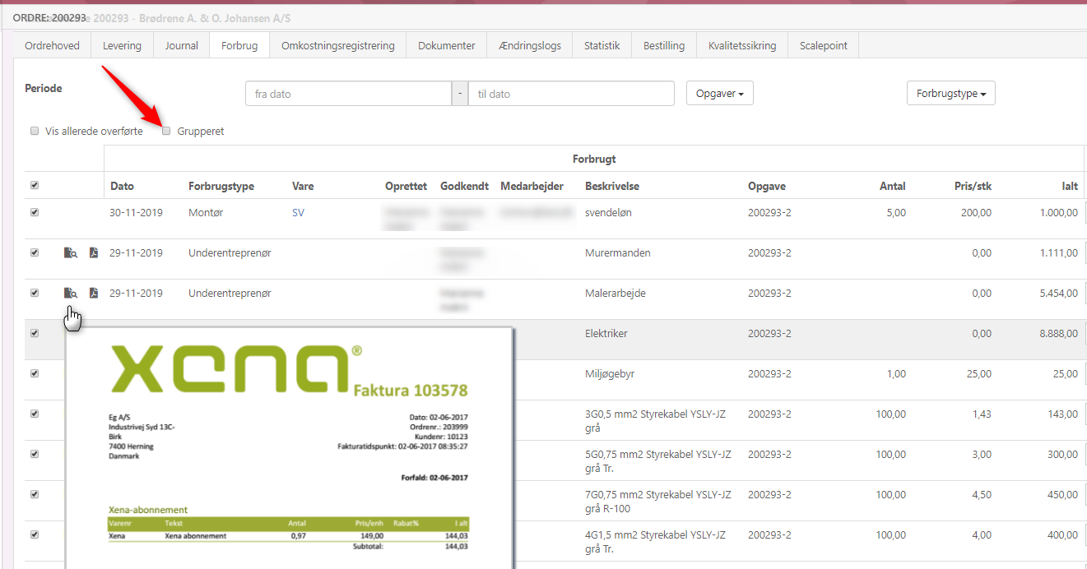
Task: Uncheck the Miljøgebyr row checkbox
Action: [x=35, y=373]
